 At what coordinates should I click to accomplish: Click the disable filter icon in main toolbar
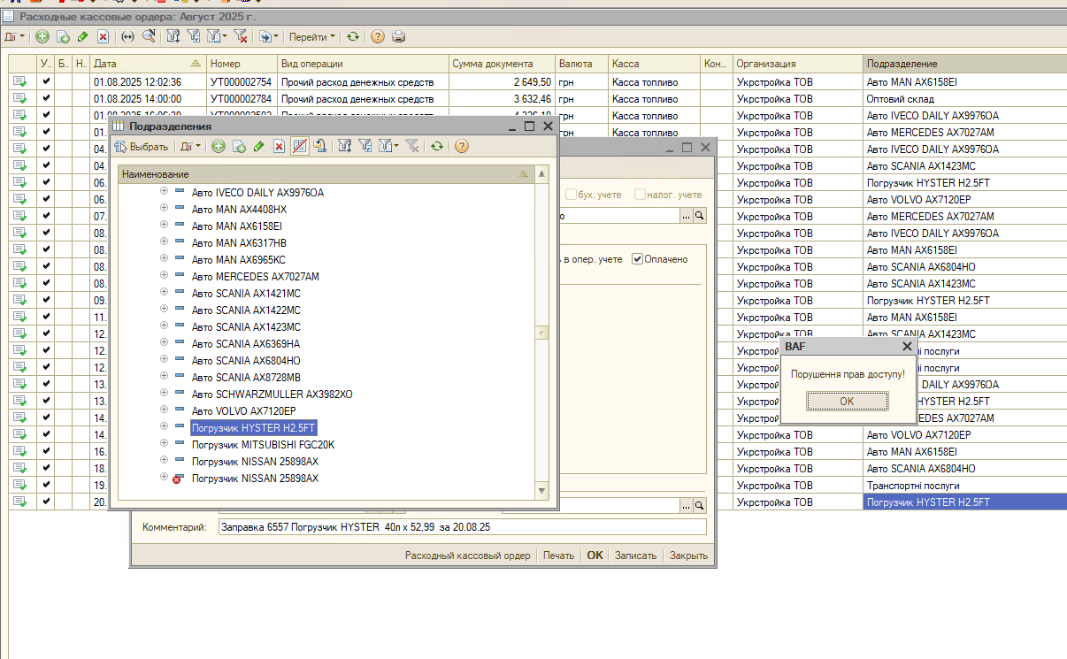pos(240,36)
